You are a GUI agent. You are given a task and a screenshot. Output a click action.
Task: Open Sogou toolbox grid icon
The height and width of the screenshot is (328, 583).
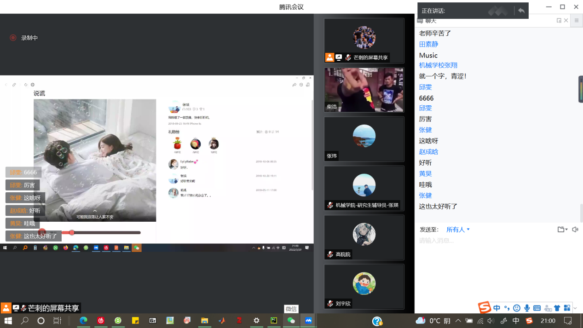567,308
